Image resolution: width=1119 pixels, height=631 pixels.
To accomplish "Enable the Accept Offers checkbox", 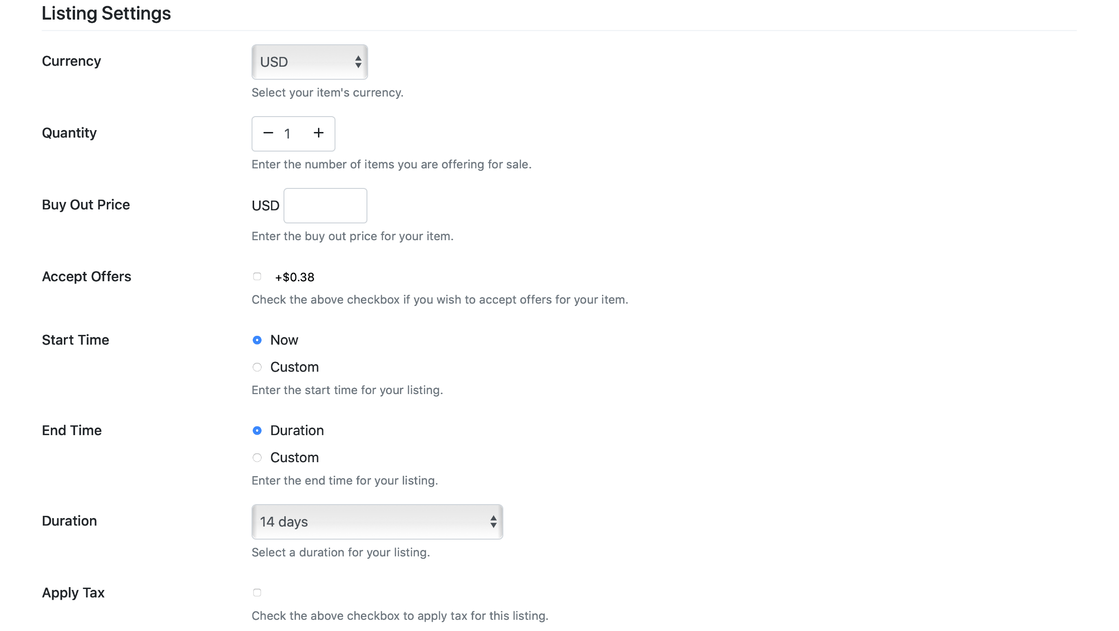I will (257, 277).
